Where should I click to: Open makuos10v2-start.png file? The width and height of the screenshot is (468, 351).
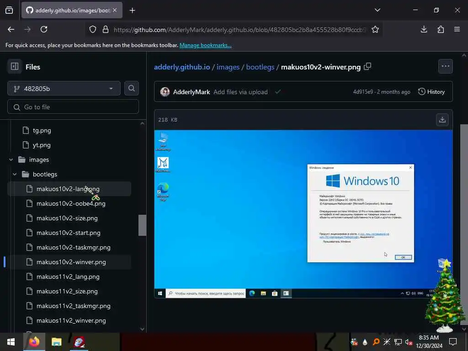[69, 233]
